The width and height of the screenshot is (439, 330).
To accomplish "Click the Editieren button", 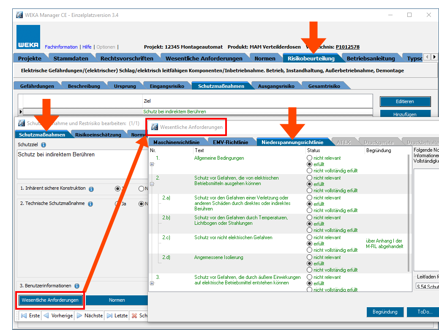I will pos(405,101).
